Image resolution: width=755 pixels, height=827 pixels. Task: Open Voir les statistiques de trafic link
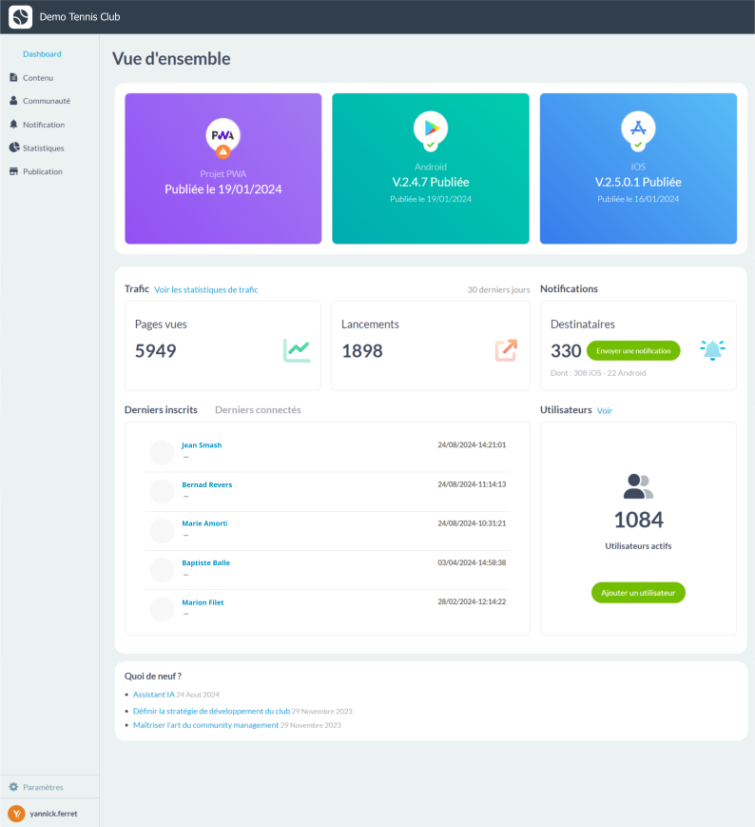(206, 289)
